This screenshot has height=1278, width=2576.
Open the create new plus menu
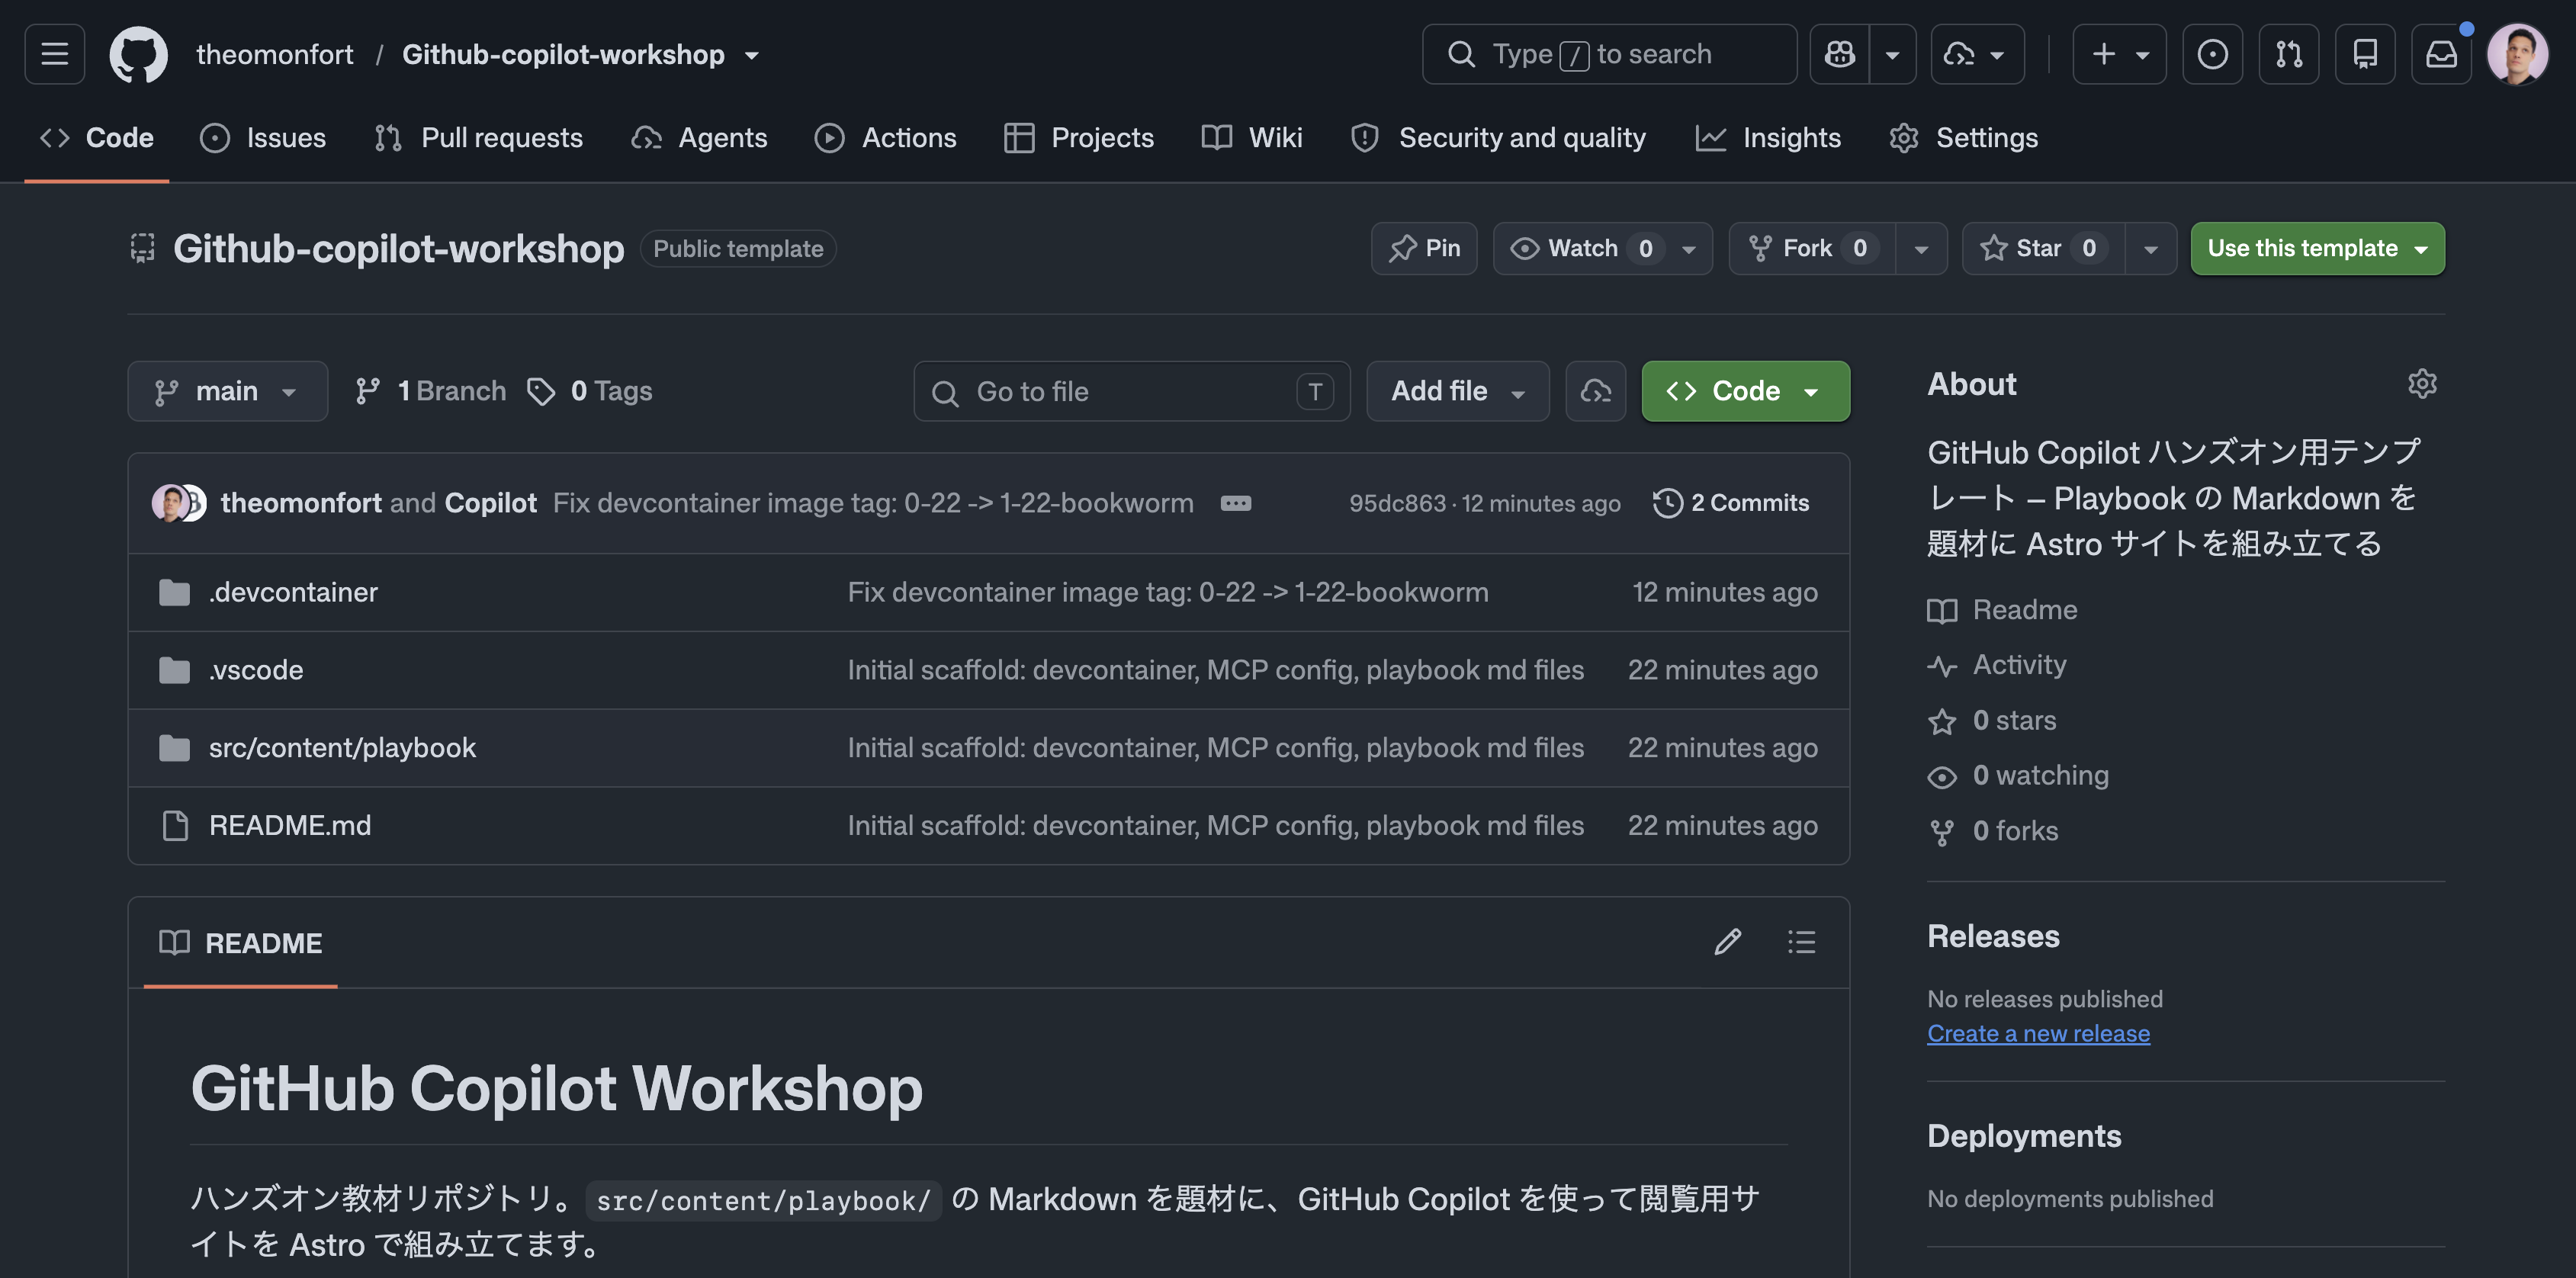point(2119,54)
